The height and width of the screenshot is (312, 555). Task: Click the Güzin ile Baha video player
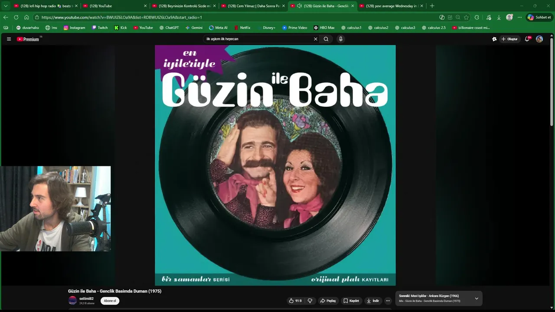click(275, 165)
